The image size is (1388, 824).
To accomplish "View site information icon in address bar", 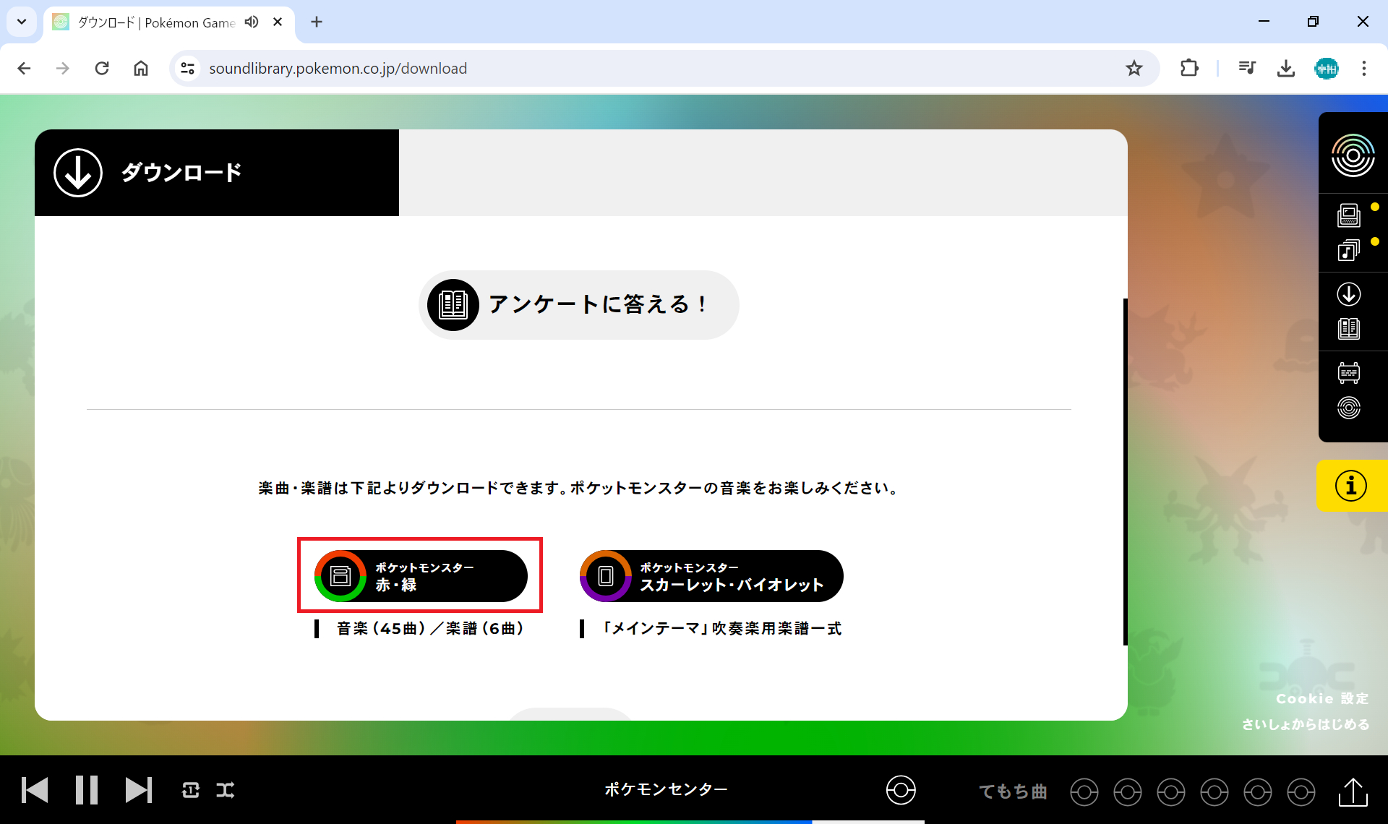I will tap(188, 69).
